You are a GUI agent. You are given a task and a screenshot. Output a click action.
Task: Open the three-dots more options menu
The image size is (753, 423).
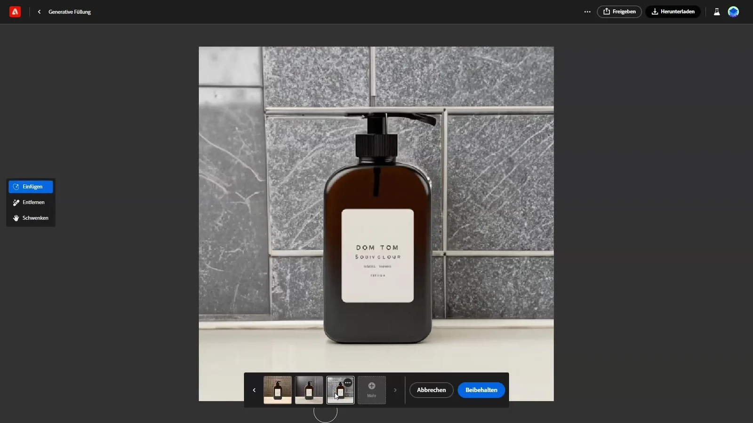[587, 12]
